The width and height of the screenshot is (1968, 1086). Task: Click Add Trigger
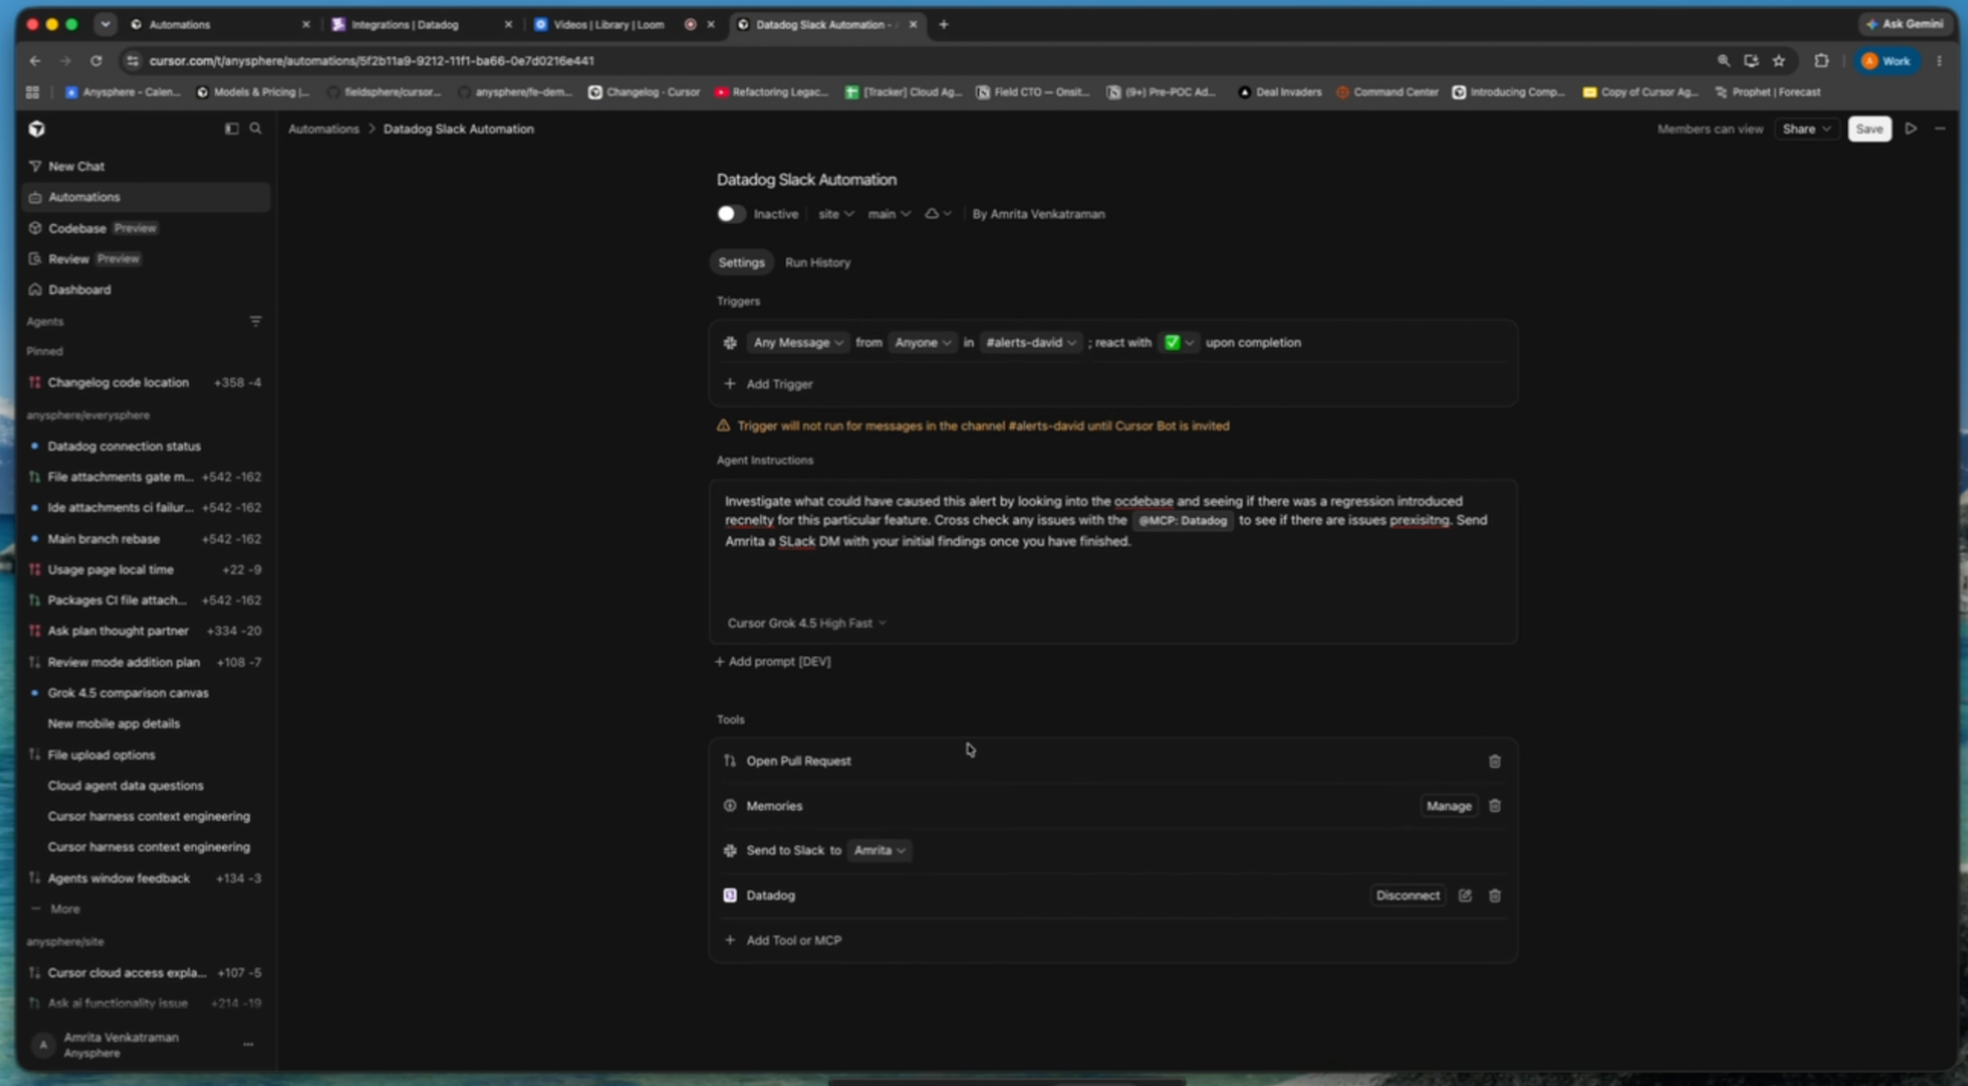tap(769, 383)
